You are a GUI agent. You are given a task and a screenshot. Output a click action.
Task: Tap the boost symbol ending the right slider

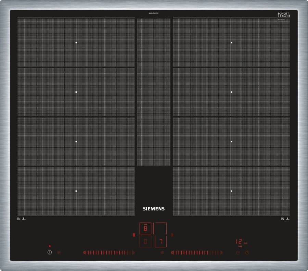click(x=222, y=253)
